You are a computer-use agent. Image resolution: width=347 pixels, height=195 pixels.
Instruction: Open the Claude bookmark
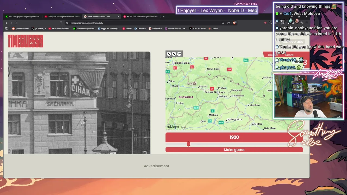coord(213,28)
